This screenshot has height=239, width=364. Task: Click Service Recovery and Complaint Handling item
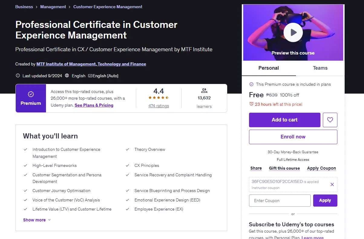[173, 175]
